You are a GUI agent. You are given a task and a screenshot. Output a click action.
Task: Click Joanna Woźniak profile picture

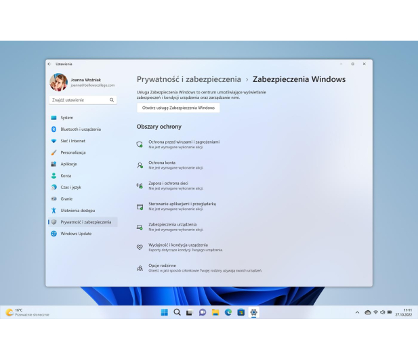(58, 83)
